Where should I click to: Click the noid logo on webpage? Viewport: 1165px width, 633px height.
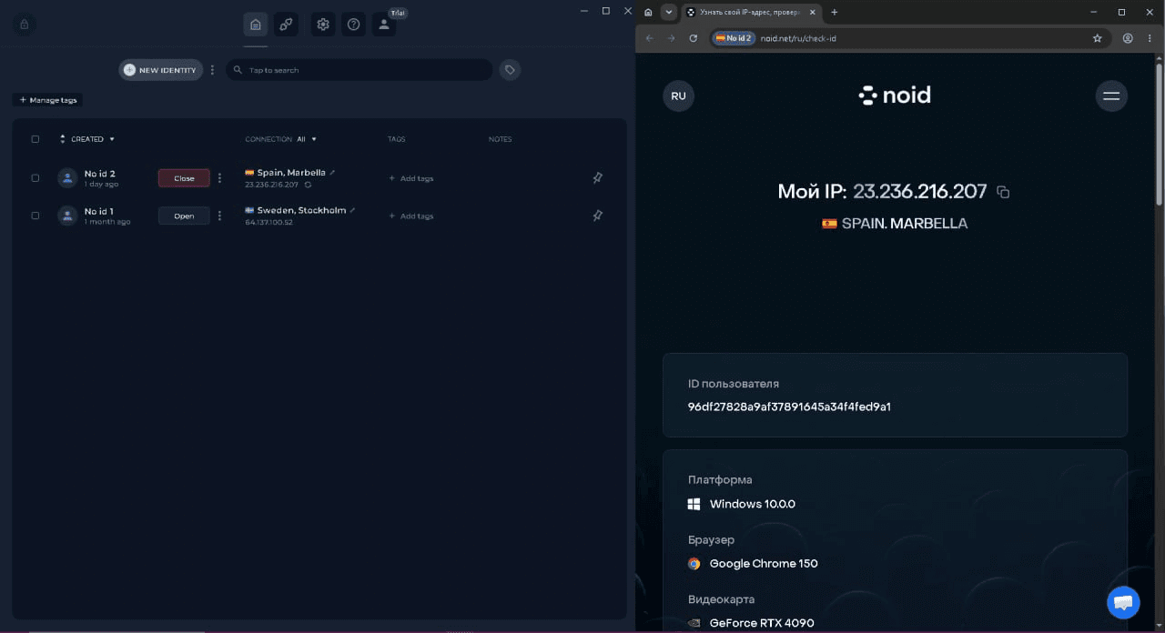(x=895, y=95)
